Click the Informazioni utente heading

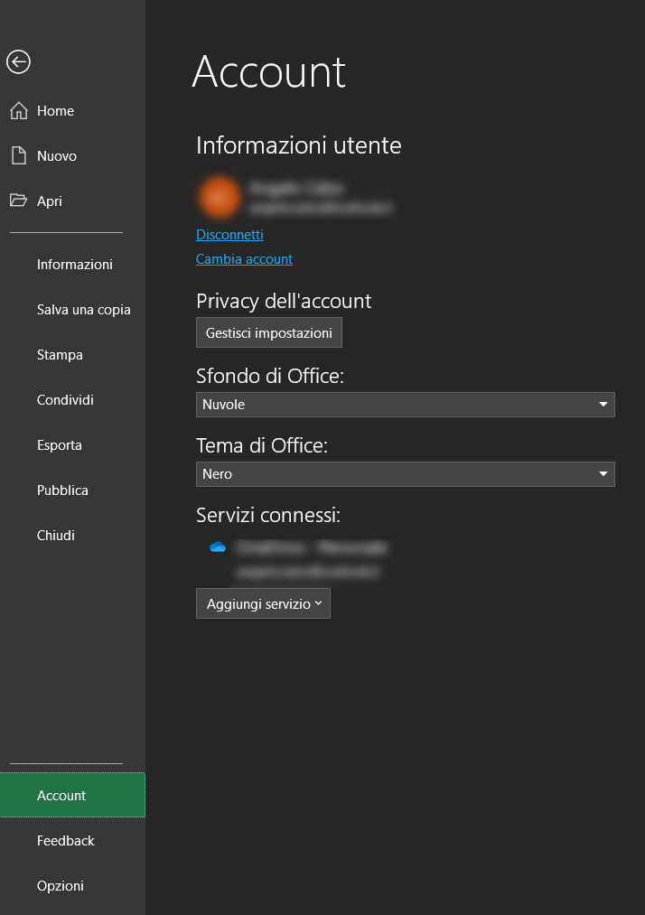point(298,145)
